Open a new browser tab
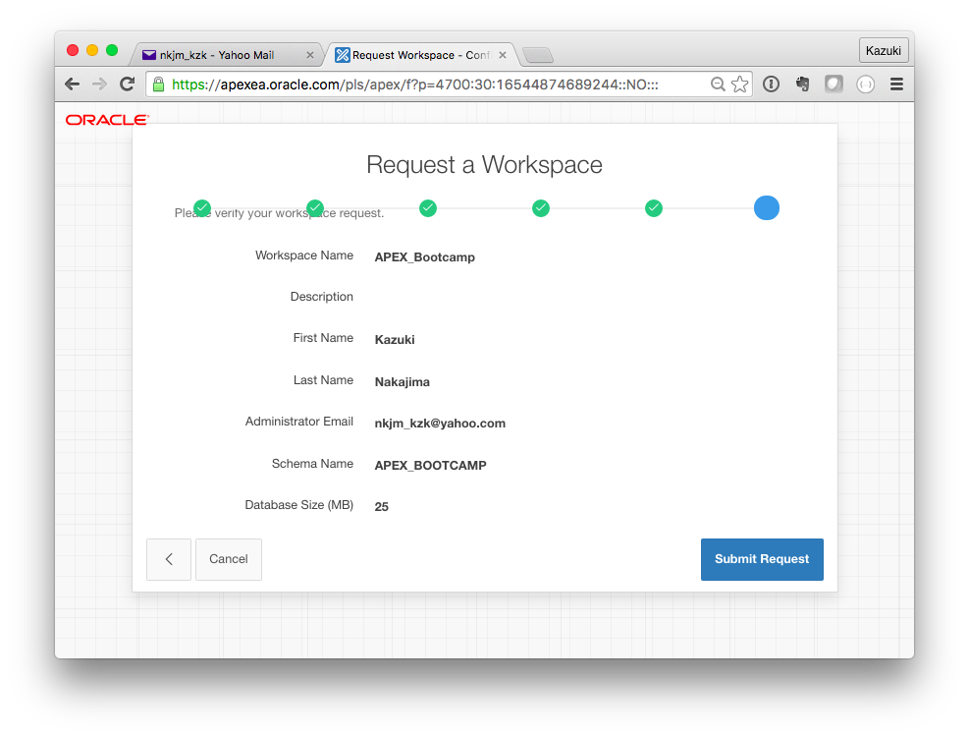Screen dimensions: 969x737 [538, 56]
